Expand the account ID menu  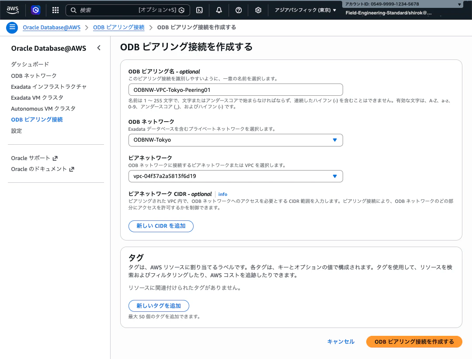(402, 4)
